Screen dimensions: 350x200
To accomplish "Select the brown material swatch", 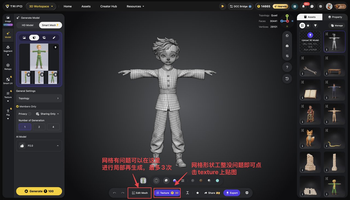I will [x=201, y=181].
